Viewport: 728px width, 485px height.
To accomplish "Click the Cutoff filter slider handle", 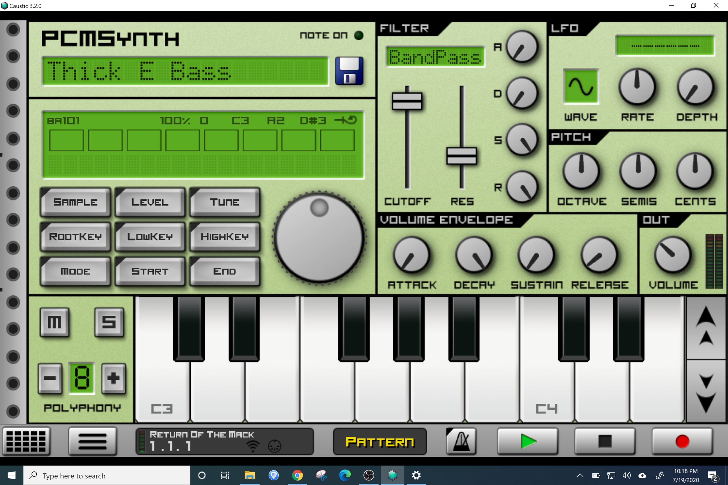I will [x=407, y=101].
